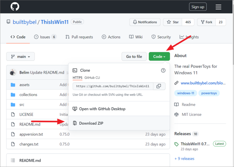Click the changes.txt file icon
This screenshot has height=167, width=234.
(x=13, y=144)
